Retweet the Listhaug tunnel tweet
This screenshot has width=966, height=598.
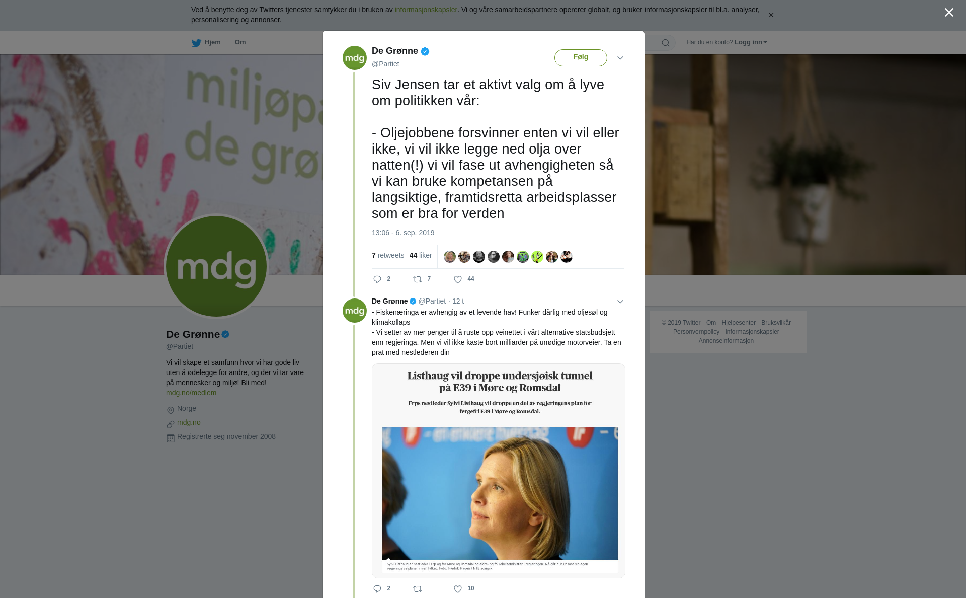(x=418, y=589)
